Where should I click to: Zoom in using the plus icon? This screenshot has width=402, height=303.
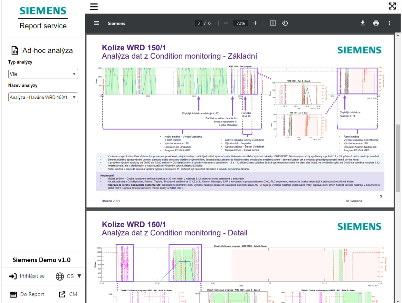(255, 23)
